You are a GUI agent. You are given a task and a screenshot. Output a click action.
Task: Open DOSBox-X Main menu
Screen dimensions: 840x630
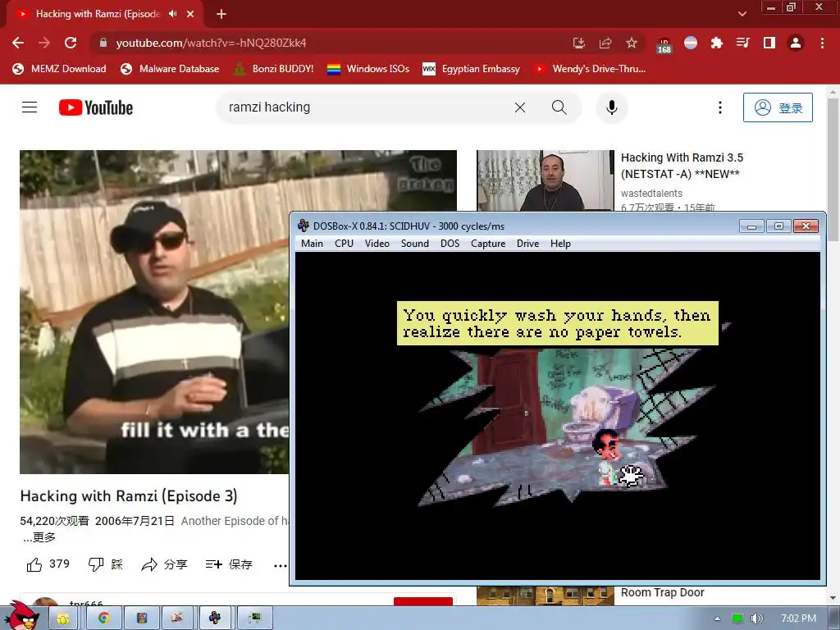[312, 244]
